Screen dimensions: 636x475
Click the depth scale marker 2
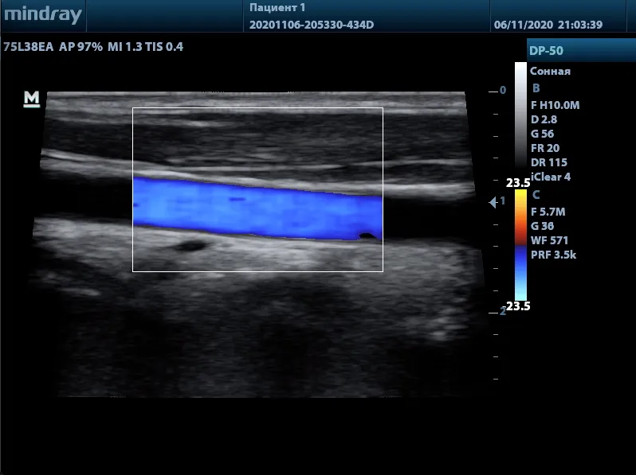point(501,311)
